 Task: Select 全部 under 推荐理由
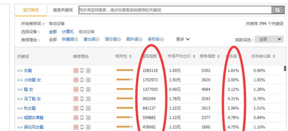pyautogui.click(x=53, y=39)
